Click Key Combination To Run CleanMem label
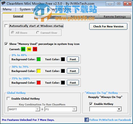This screenshot has width=133, height=124. 42,105
